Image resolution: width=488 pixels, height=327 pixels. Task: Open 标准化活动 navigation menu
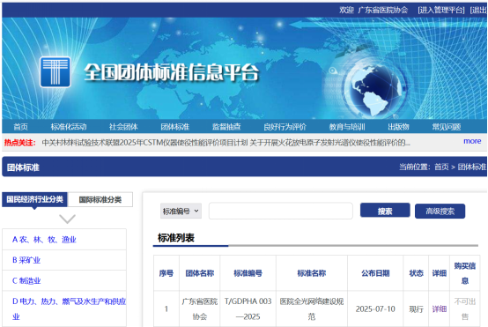click(69, 127)
